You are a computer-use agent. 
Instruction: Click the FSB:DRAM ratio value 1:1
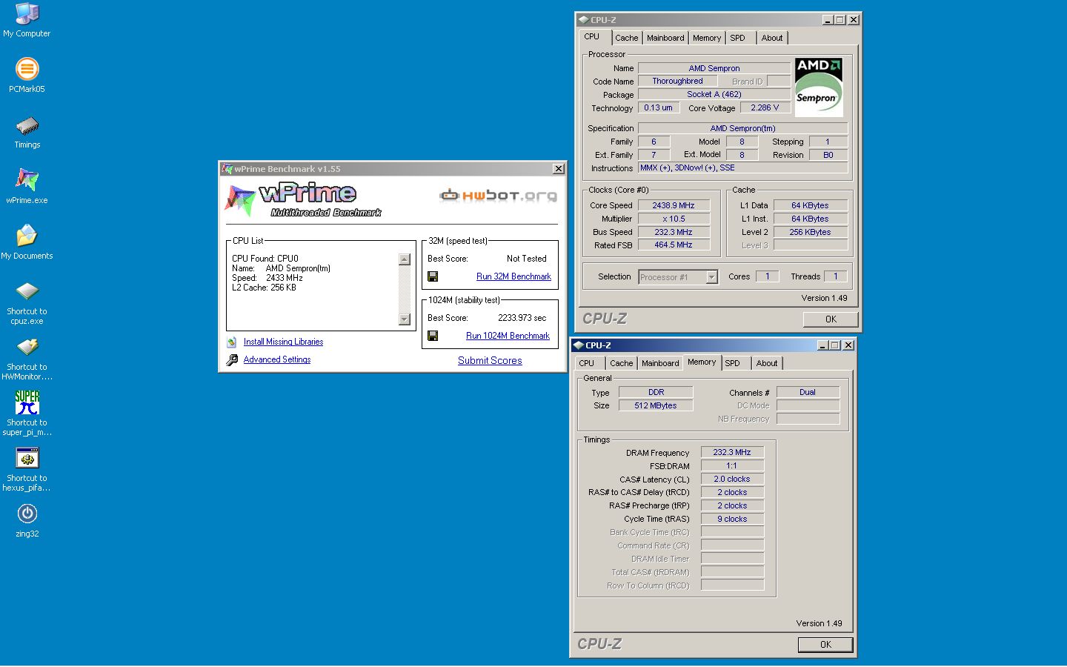(732, 465)
